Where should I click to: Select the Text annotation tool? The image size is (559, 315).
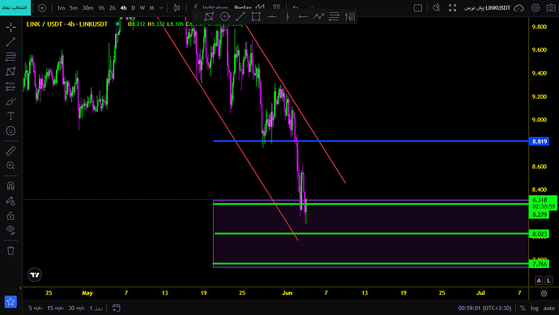click(11, 116)
